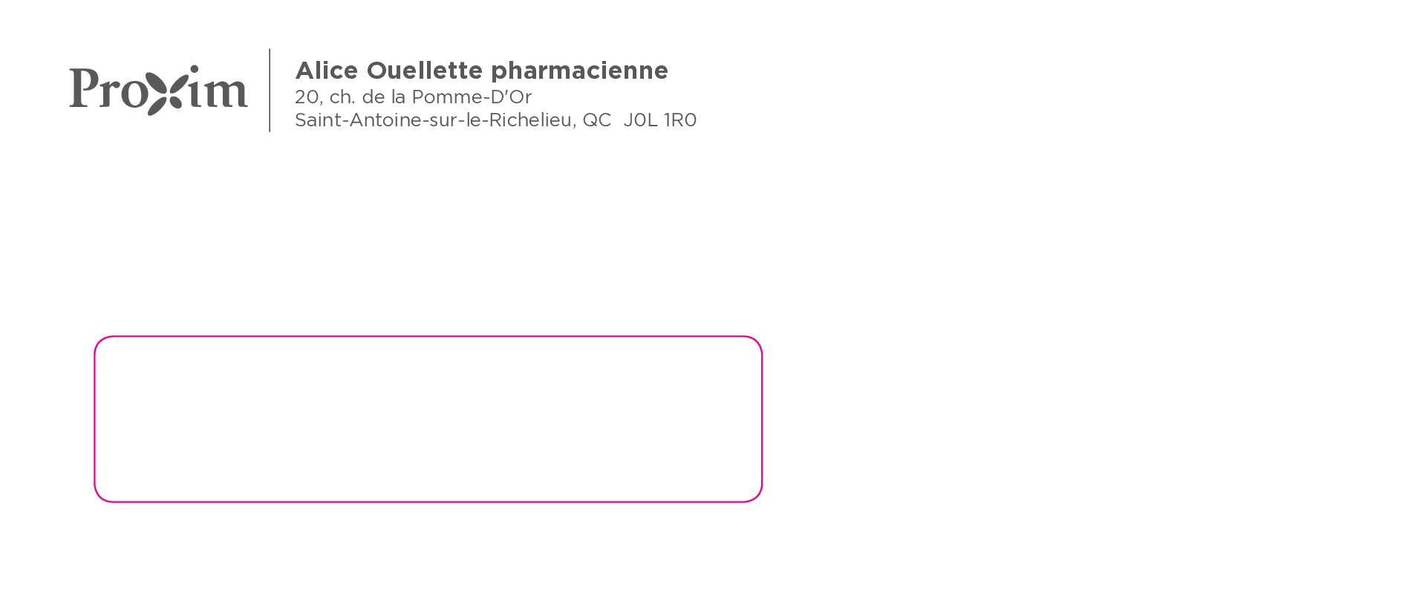Click the bottom edge of the pink window outline

pyautogui.click(x=428, y=502)
